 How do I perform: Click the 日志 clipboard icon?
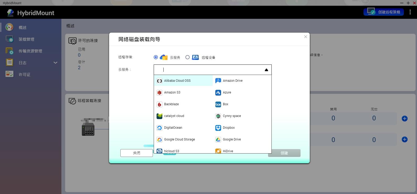[9, 63]
